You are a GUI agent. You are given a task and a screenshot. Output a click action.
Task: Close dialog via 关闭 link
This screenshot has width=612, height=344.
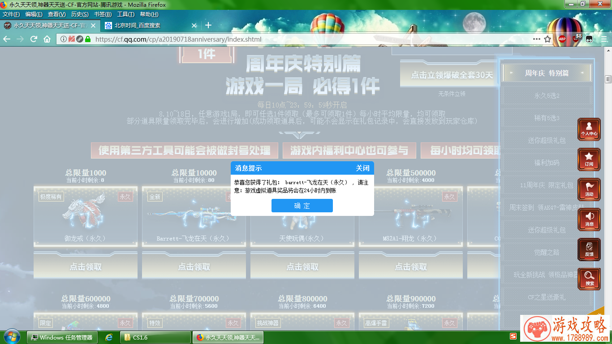point(362,168)
